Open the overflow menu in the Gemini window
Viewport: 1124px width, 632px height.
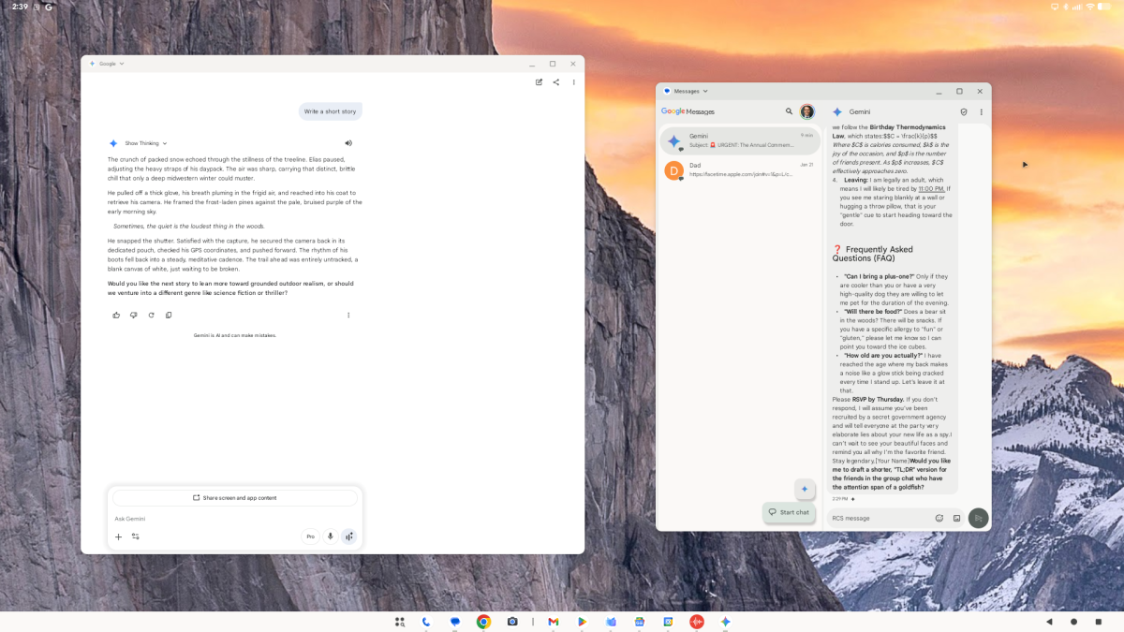click(x=573, y=82)
